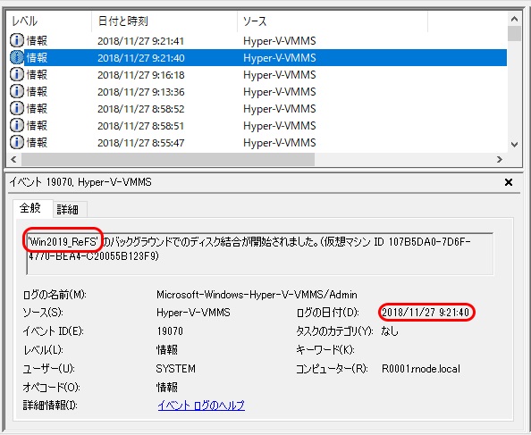The height and width of the screenshot is (435, 531).
Task: Click the list scroll up arrow
Action: [514, 20]
